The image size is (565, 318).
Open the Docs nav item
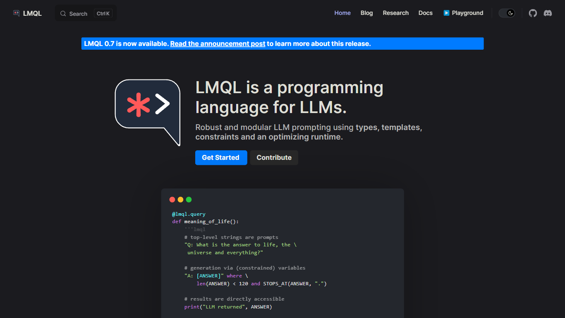[426, 13]
